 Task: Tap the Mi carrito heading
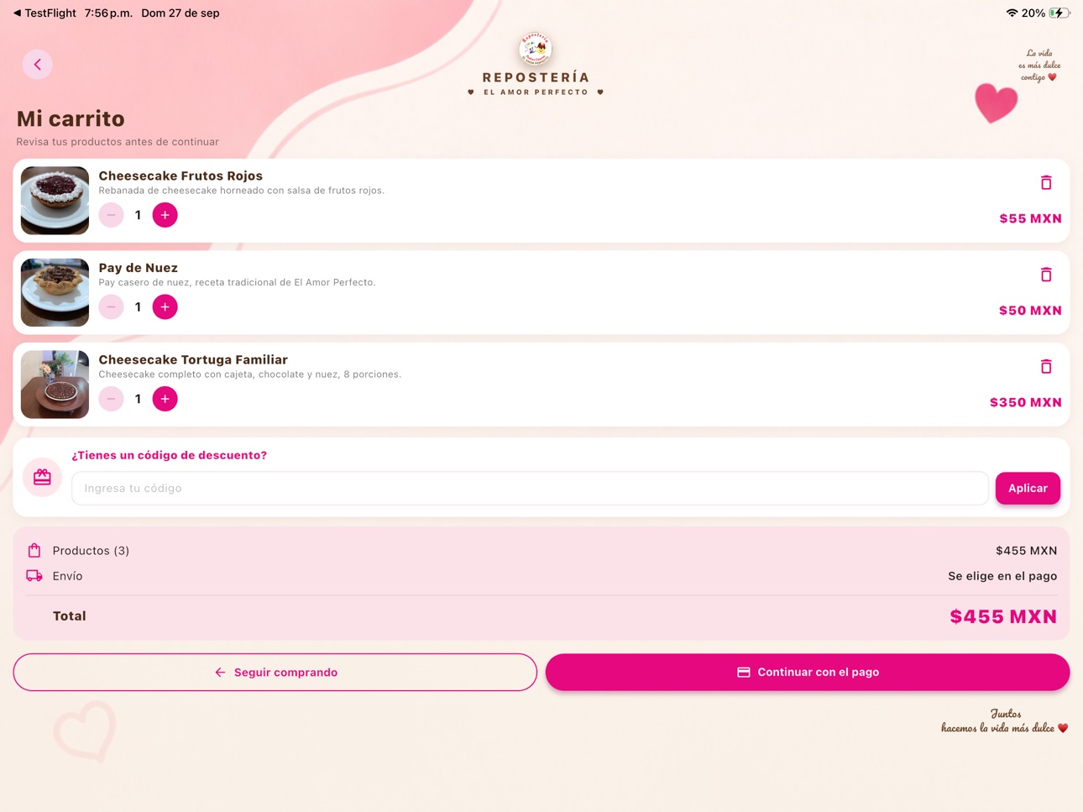pos(71,118)
